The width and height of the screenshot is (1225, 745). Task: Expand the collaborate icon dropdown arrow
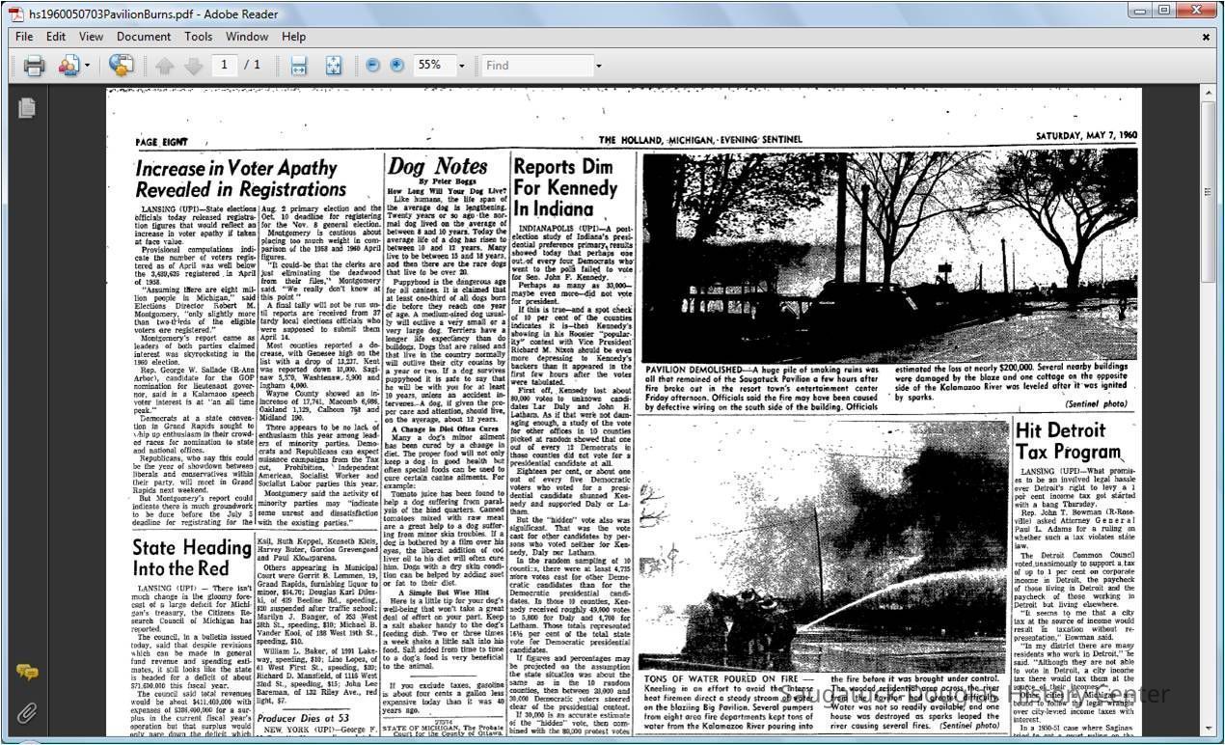click(88, 66)
